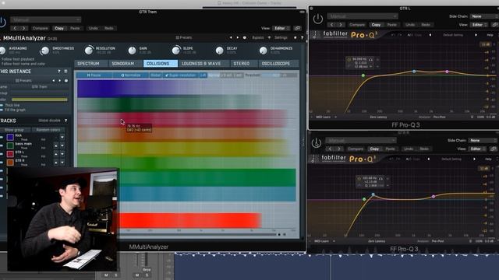Toggle Bypass in MMultiAnalyzer header
This screenshot has width=499, height=280.
point(258,37)
